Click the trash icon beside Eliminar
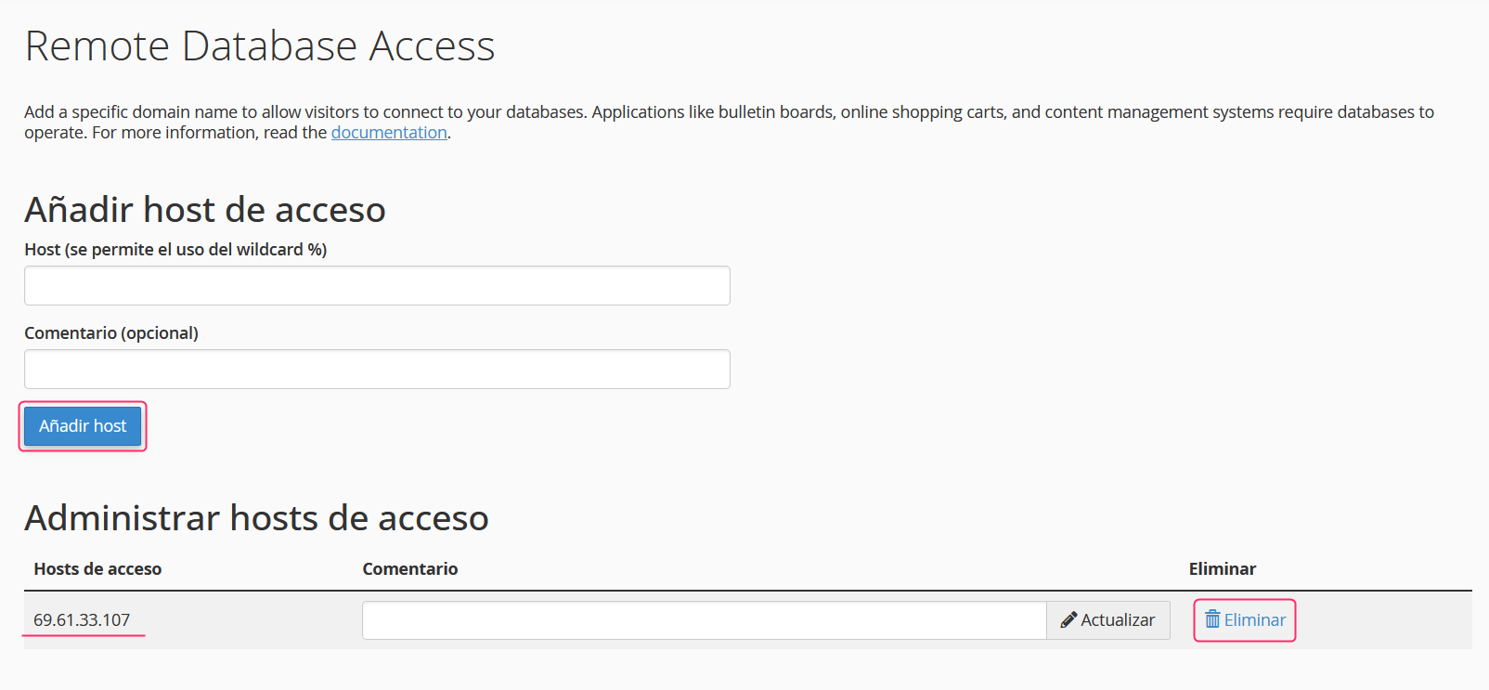The image size is (1489, 690). [x=1212, y=619]
